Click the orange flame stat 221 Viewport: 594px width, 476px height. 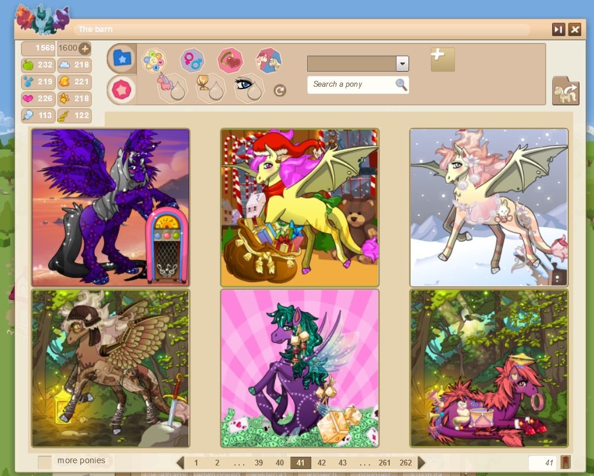(74, 81)
